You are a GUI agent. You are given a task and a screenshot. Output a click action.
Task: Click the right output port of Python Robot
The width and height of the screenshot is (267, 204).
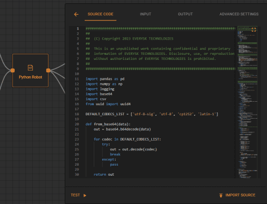click(48, 71)
